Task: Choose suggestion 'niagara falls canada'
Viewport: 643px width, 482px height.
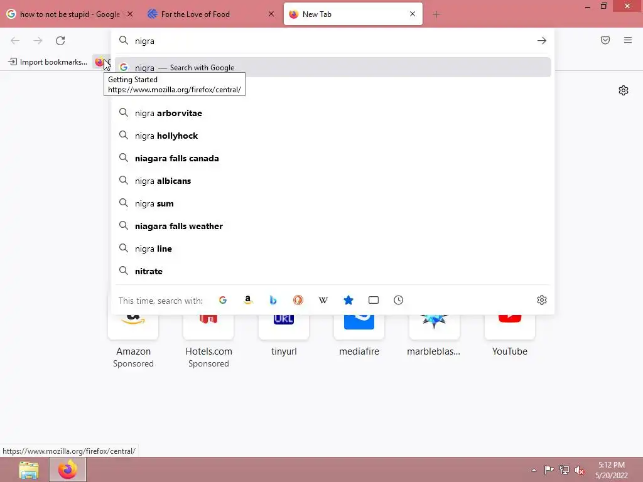Action: pyautogui.click(x=333, y=158)
